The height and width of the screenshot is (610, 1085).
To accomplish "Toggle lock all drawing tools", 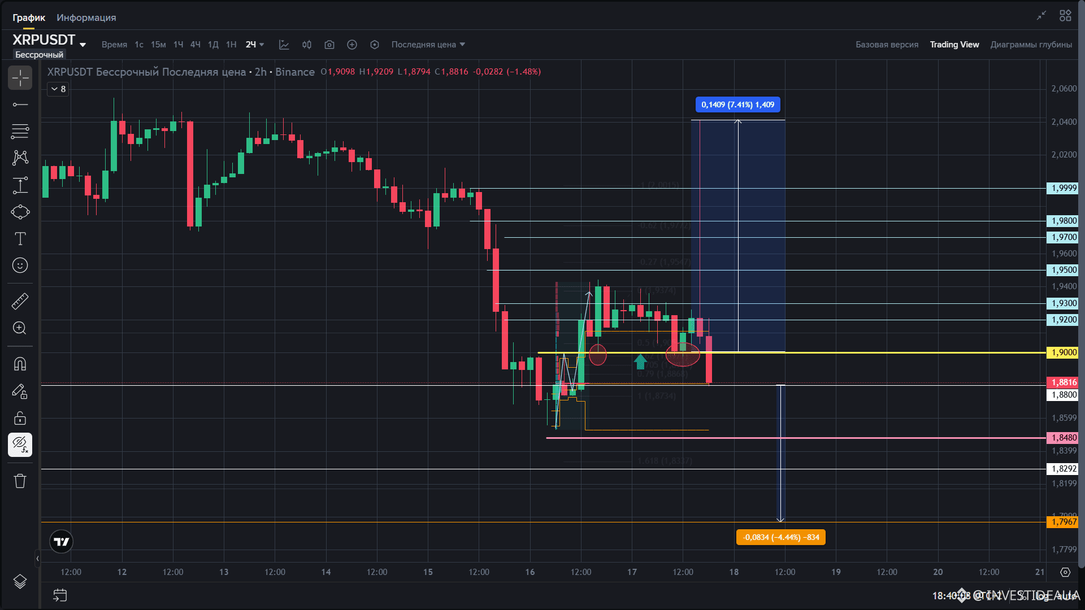I will pos(20,418).
